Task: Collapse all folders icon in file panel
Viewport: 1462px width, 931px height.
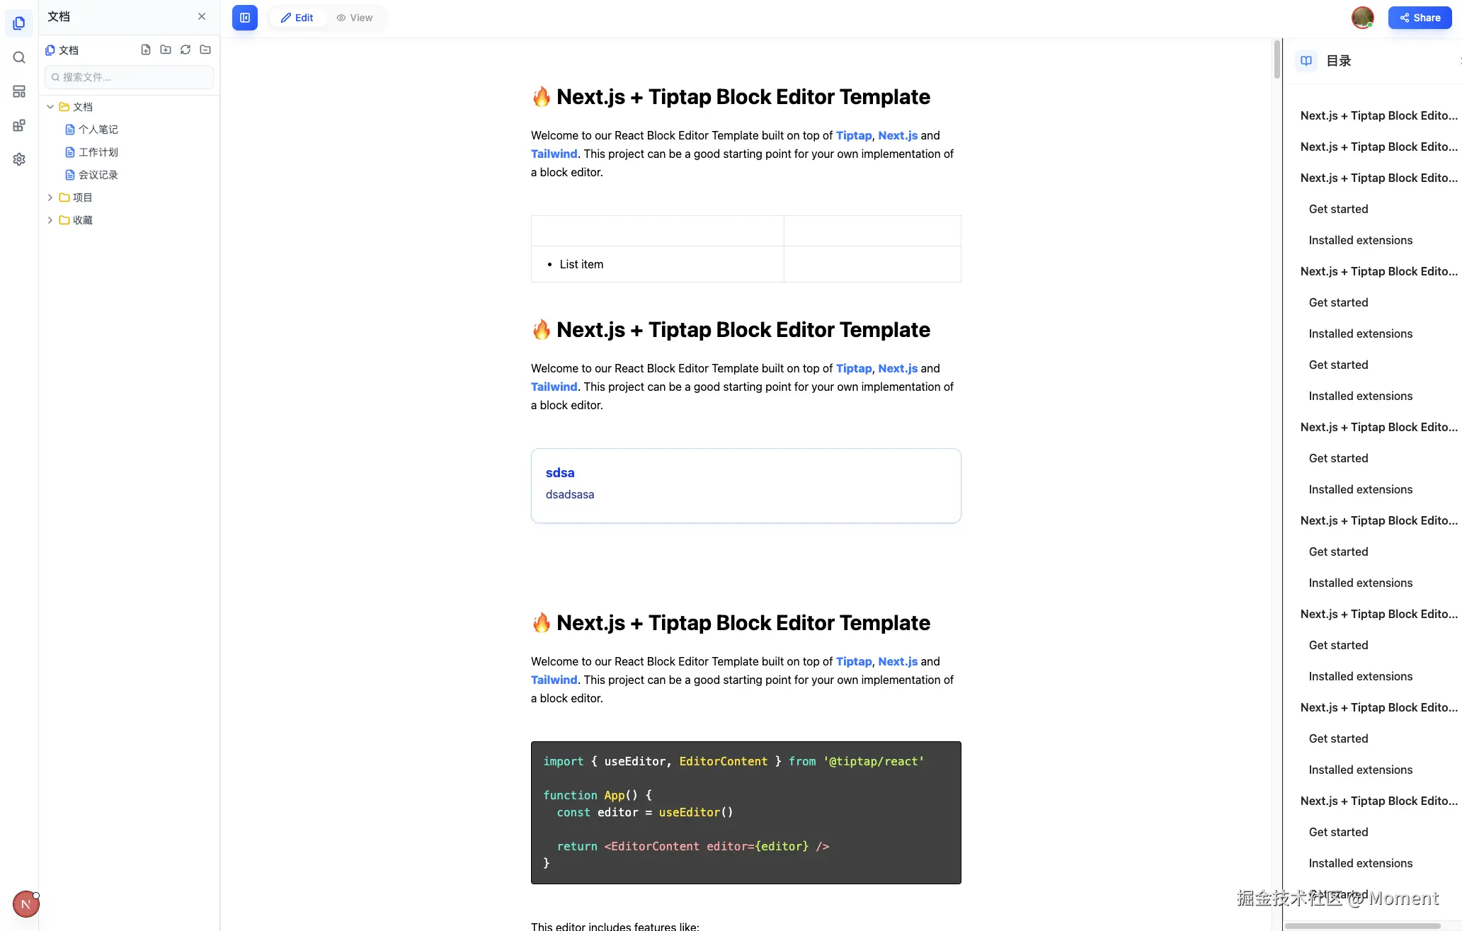Action: pos(205,50)
